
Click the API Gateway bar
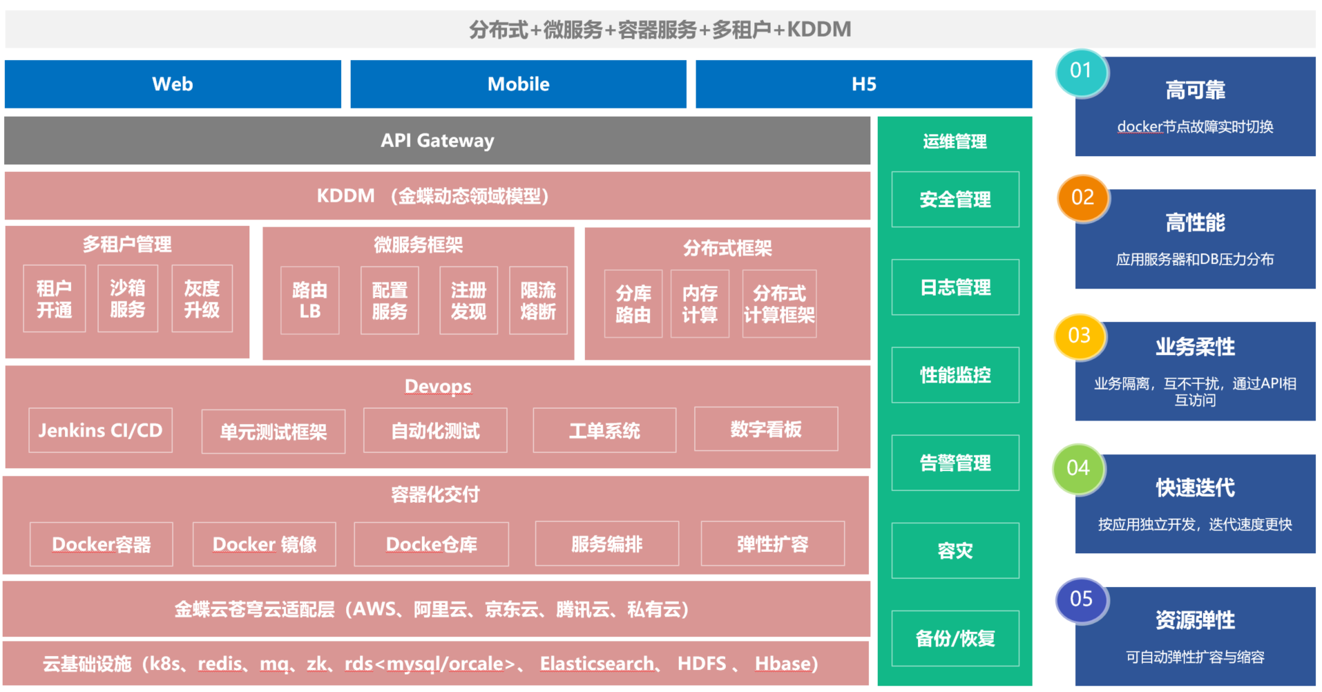[x=437, y=141]
